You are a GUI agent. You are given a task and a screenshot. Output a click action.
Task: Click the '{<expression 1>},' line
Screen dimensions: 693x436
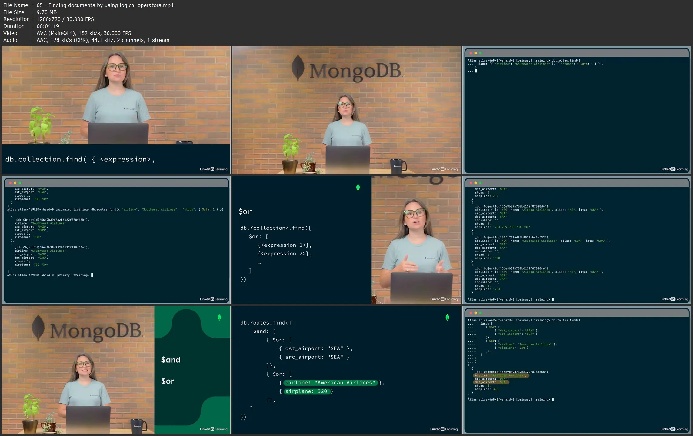click(285, 245)
